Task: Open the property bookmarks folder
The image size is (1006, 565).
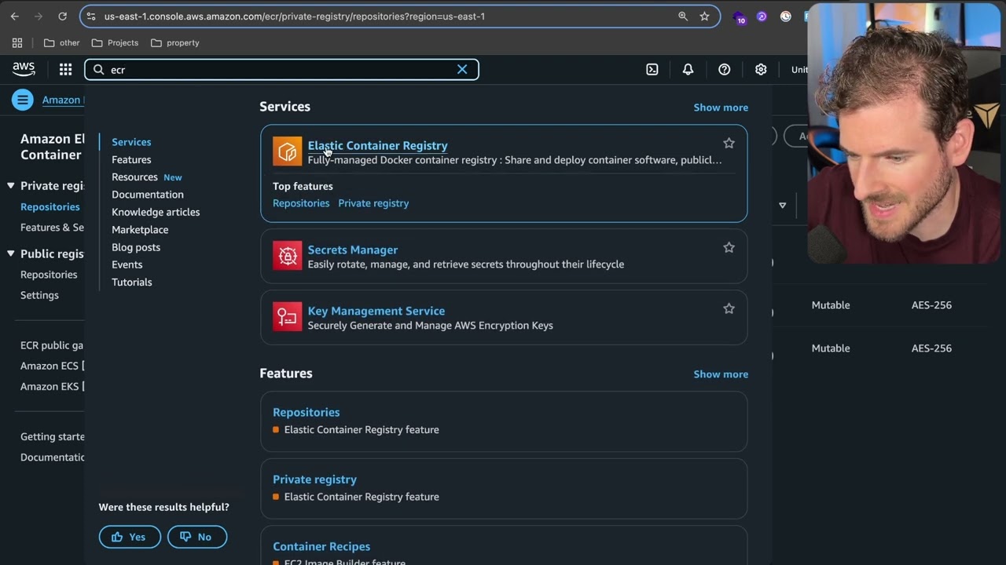Action: pos(175,42)
